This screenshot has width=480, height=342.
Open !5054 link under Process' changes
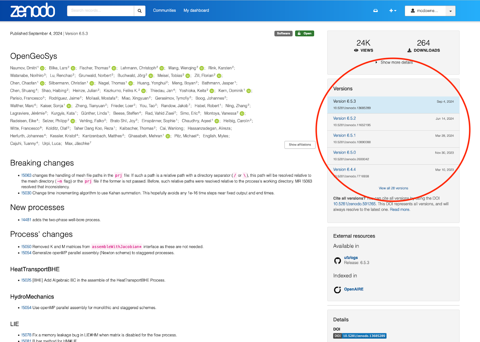[26, 253]
